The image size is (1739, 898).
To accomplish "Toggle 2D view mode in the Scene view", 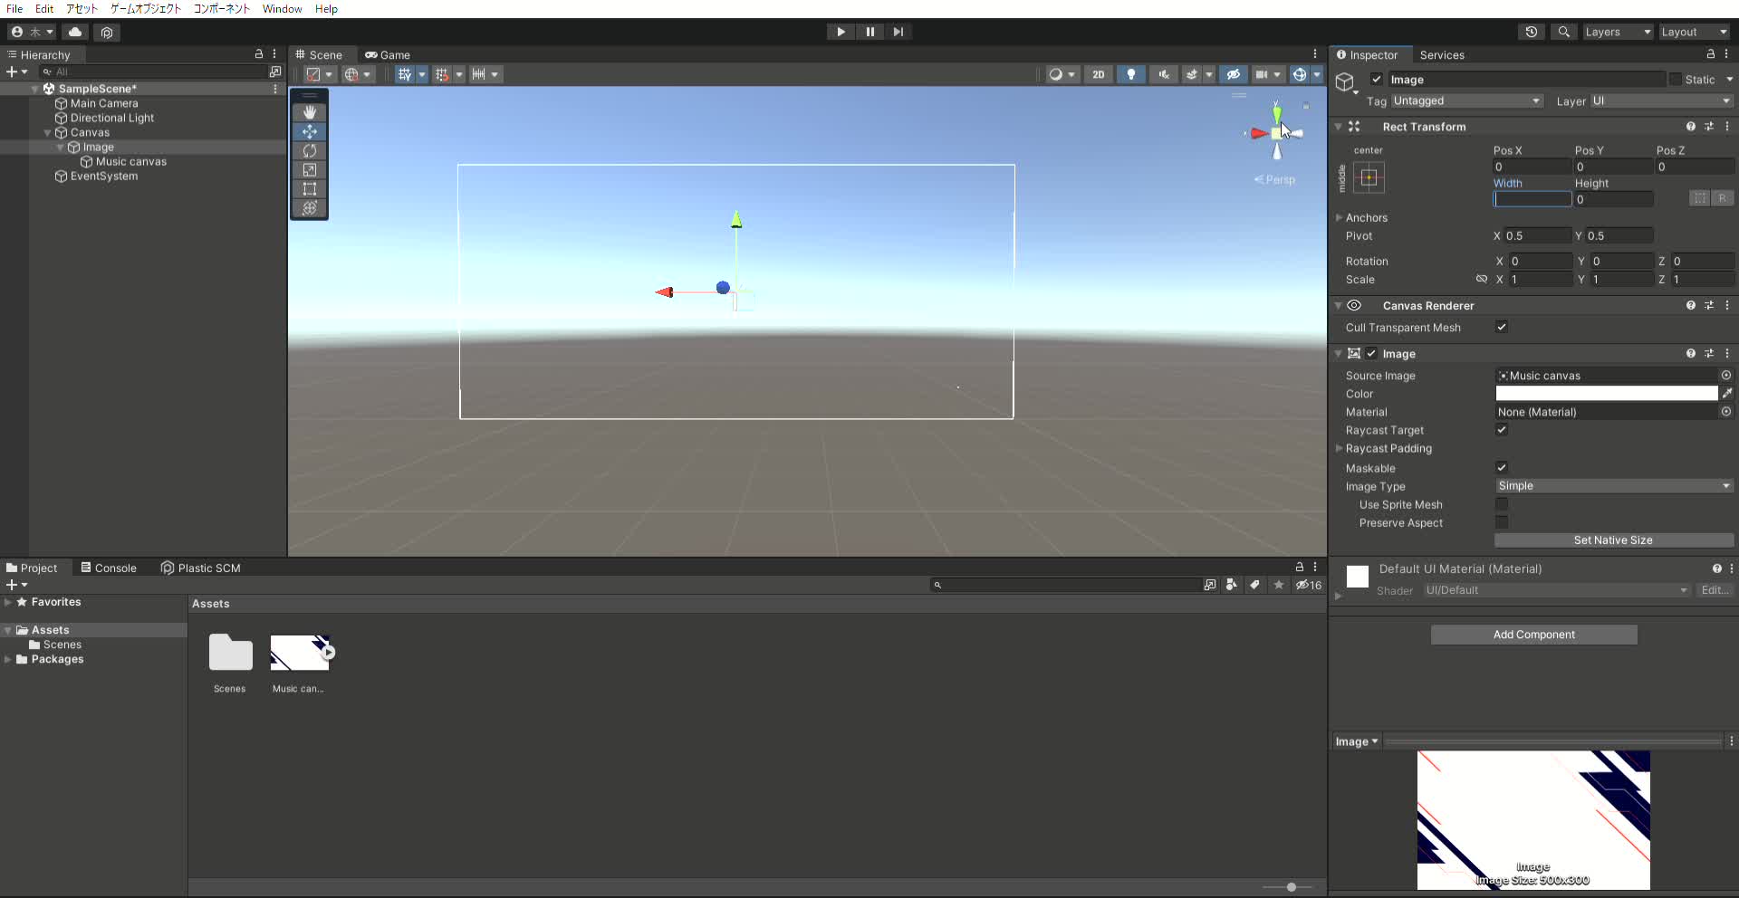I will (x=1098, y=74).
